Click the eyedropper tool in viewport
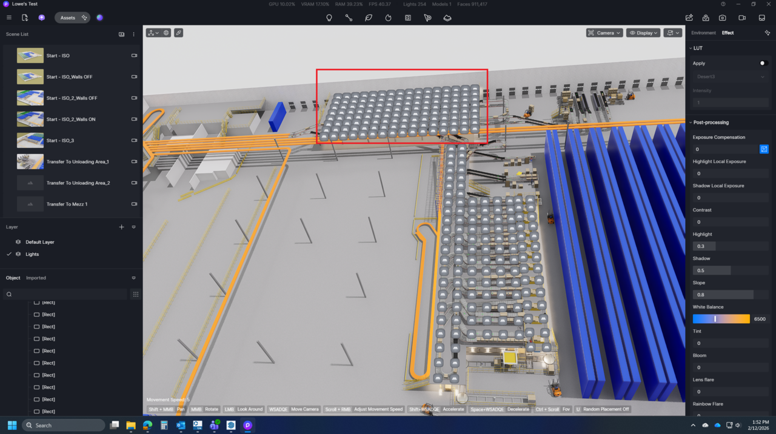776x434 pixels. click(x=179, y=33)
